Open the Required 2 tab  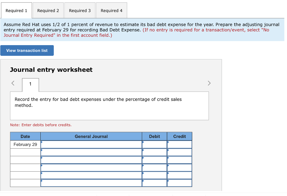coord(48,10)
